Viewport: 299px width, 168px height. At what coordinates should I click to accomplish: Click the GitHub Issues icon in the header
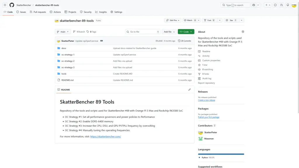274,5
